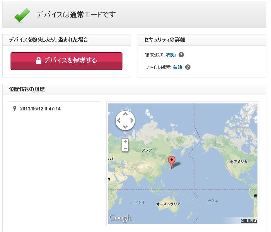Select location entry 2013/05/12 0:47:14
271x232 pixels.
(x=40, y=109)
